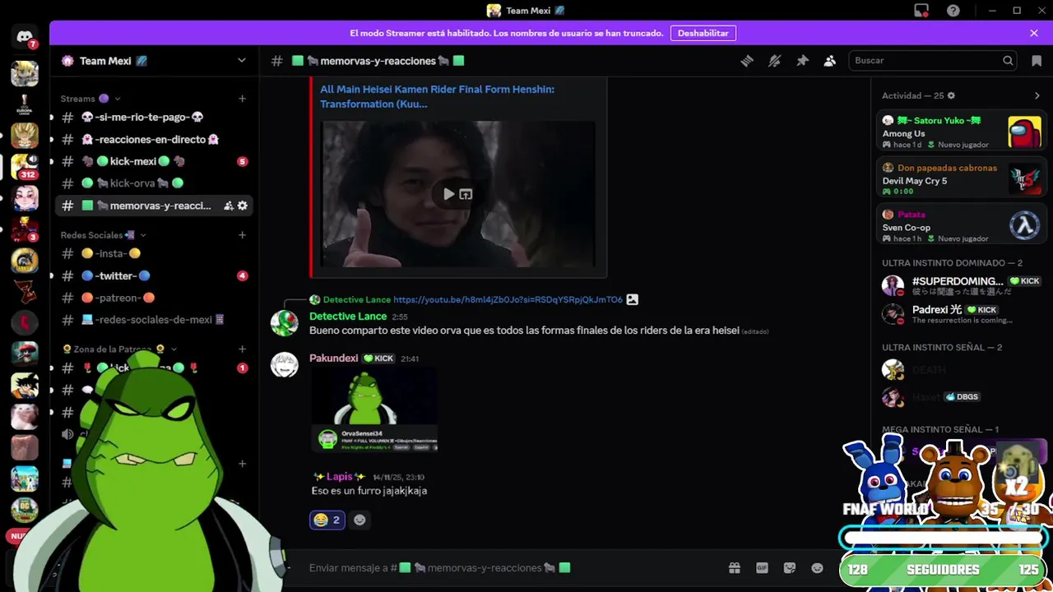1053x592 pixels.
Task: Open Discord help question mark icon
Action: (x=953, y=11)
